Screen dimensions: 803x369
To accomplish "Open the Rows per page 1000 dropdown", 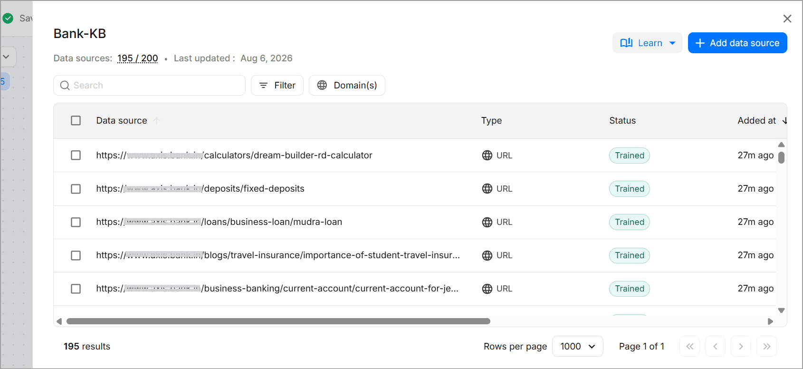I will [577, 346].
